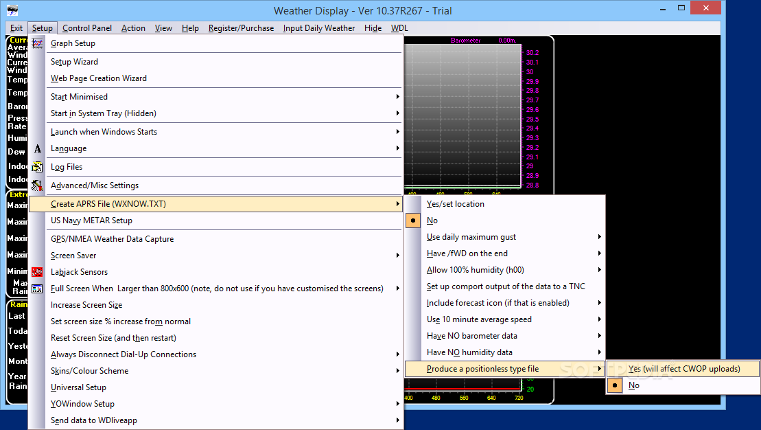This screenshot has width=761, height=430.
Task: Click the Weather Display title bar icon
Action: tap(12, 10)
